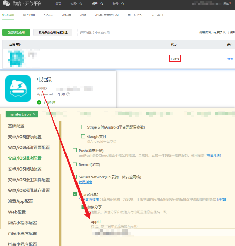This screenshot has height=246, width=235.
Task: Click the 操作 column header
Action: pos(230,44)
